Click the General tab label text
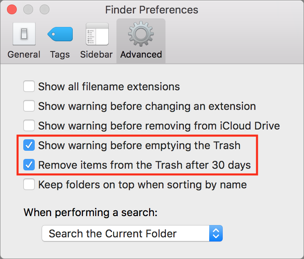The width and height of the screenshot is (304, 259). tap(24, 54)
